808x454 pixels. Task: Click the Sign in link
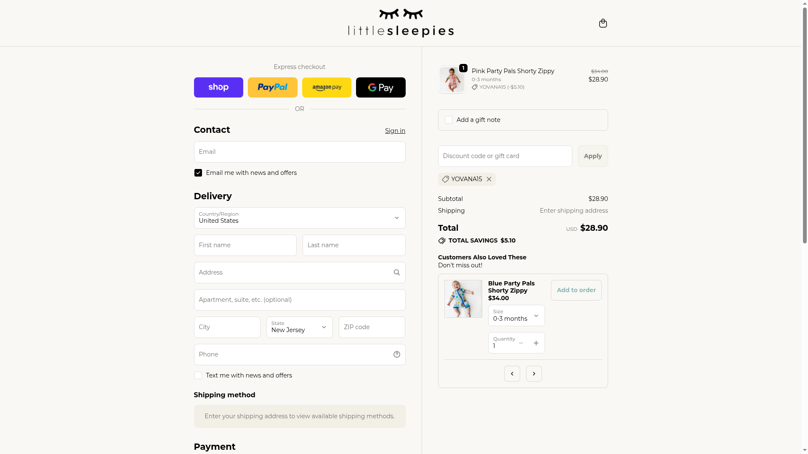pyautogui.click(x=395, y=131)
